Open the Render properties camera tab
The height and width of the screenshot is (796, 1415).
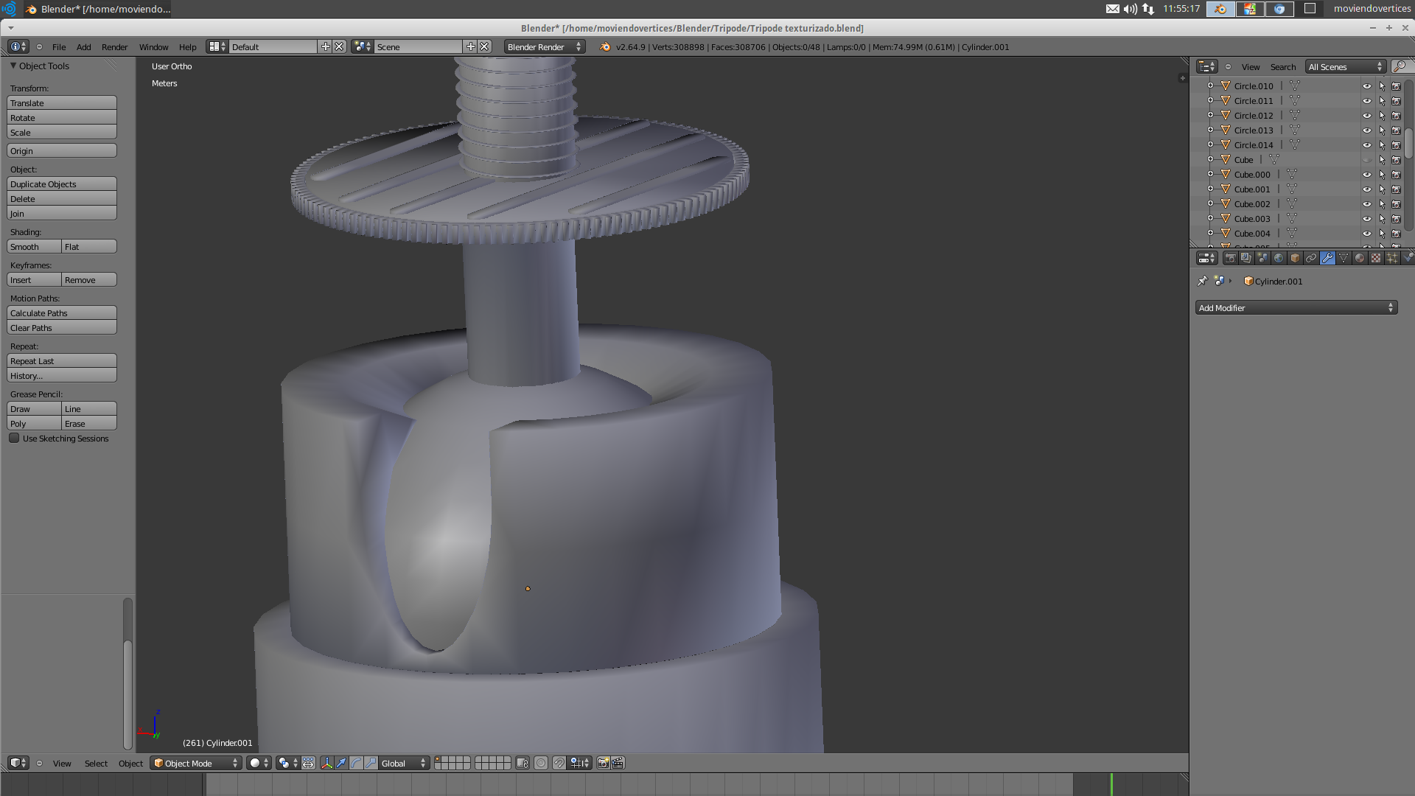point(1230,258)
